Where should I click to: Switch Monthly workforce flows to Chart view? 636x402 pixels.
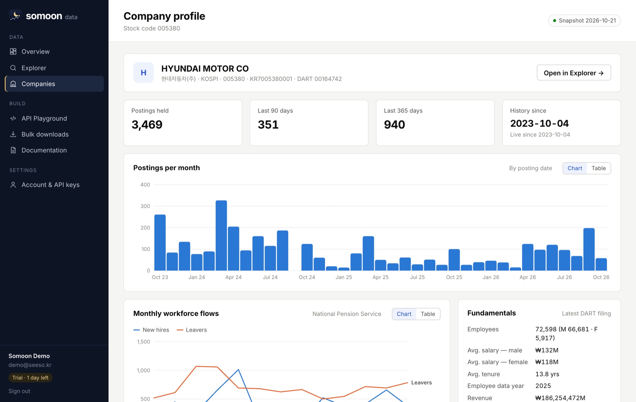[x=404, y=314]
